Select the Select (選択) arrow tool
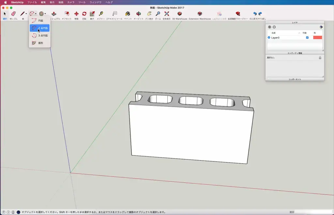Image resolution: width=334 pixels, height=215 pixels. [5, 14]
